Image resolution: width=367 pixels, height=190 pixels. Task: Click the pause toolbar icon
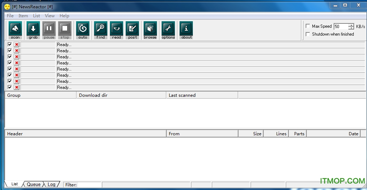pos(49,30)
